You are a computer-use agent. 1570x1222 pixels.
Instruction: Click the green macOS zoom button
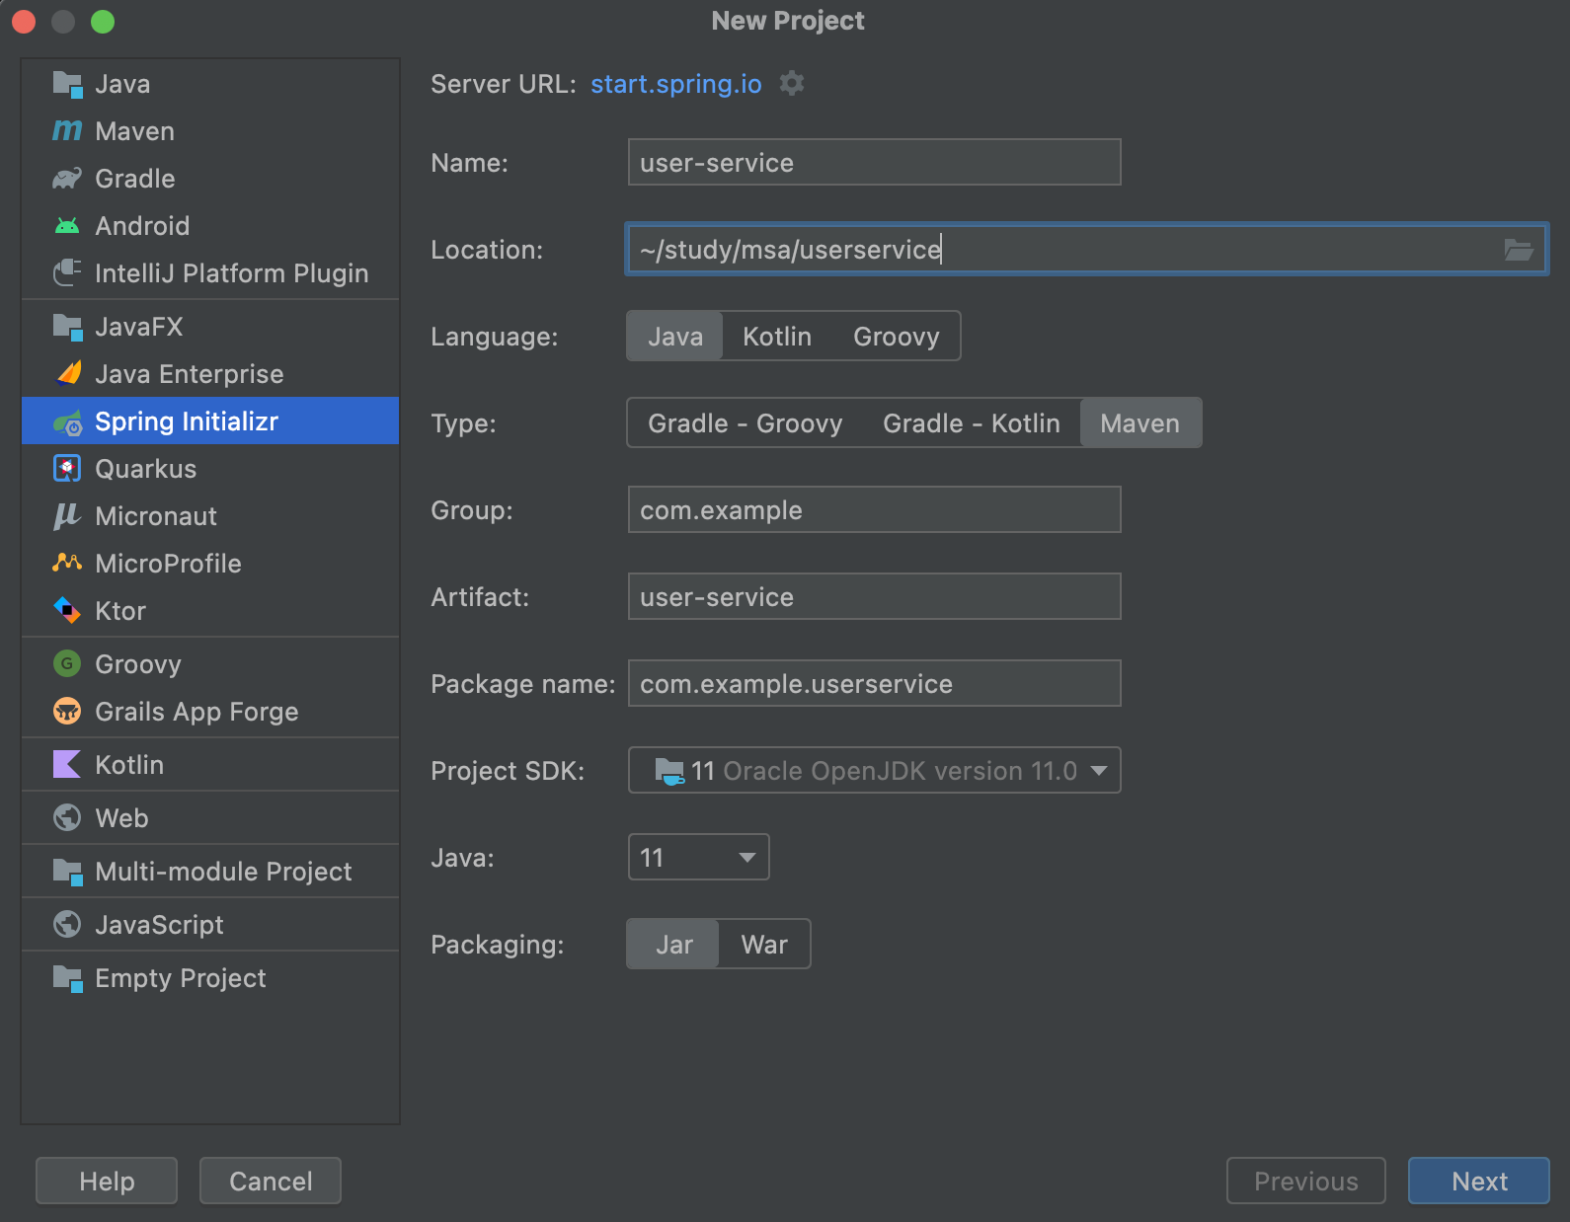[103, 22]
